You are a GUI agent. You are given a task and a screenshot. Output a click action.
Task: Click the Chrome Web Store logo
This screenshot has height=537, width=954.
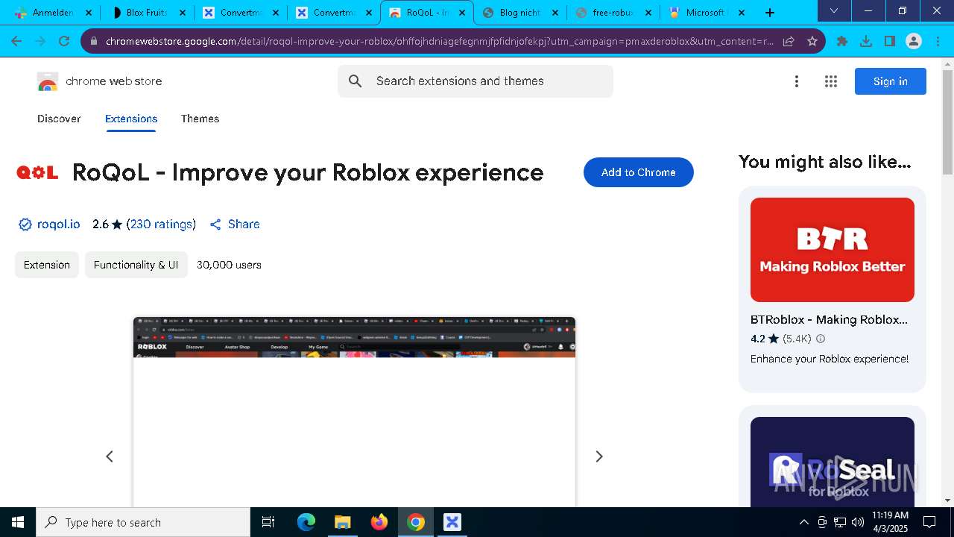(x=47, y=81)
